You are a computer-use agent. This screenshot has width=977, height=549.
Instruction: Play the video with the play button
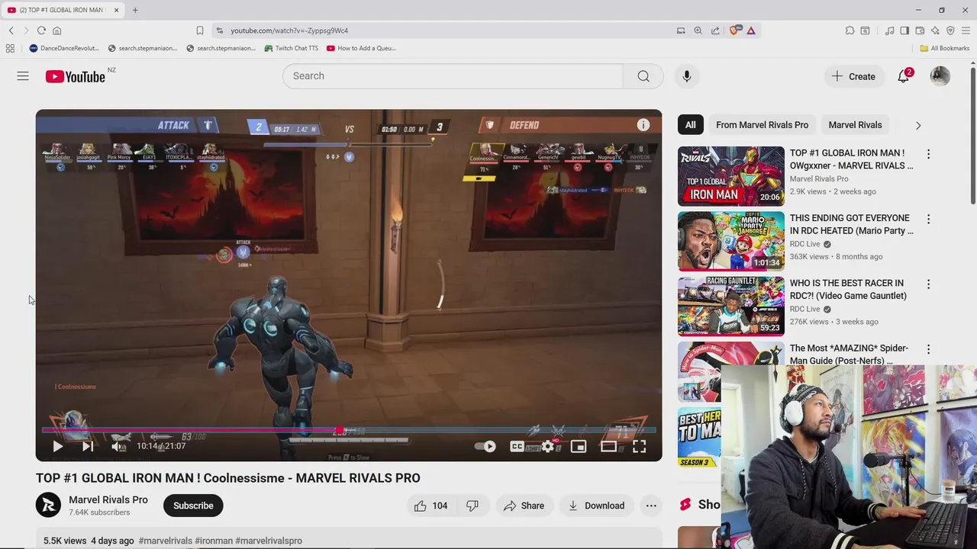[x=57, y=447]
